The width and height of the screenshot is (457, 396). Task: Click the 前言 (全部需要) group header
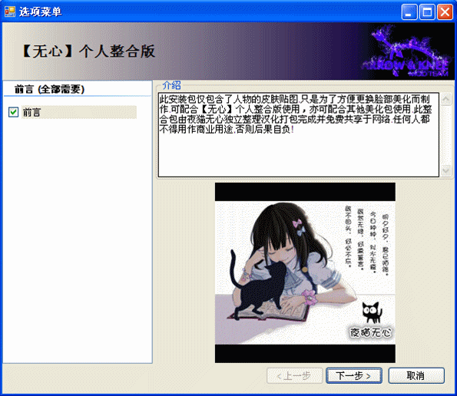click(49, 89)
